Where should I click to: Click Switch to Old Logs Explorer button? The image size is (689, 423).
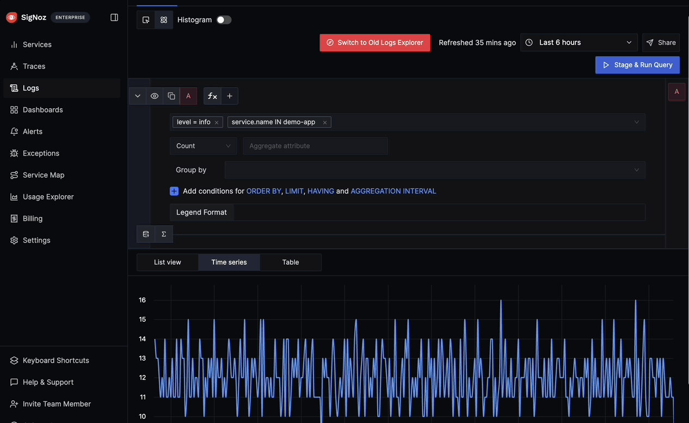[x=375, y=42]
